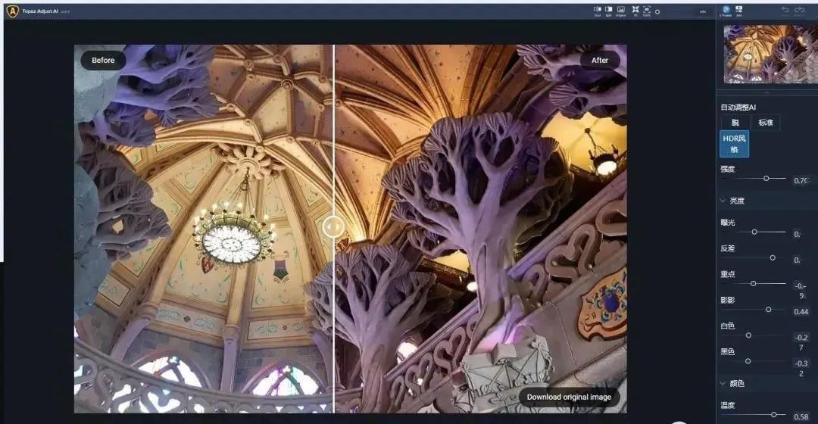Collapse the 颜色 section
This screenshot has width=818, height=424.
723,383
